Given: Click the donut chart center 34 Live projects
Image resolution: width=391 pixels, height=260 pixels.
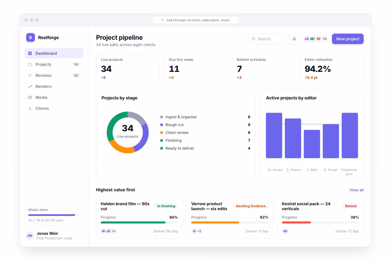Looking at the screenshot, I should [128, 132].
